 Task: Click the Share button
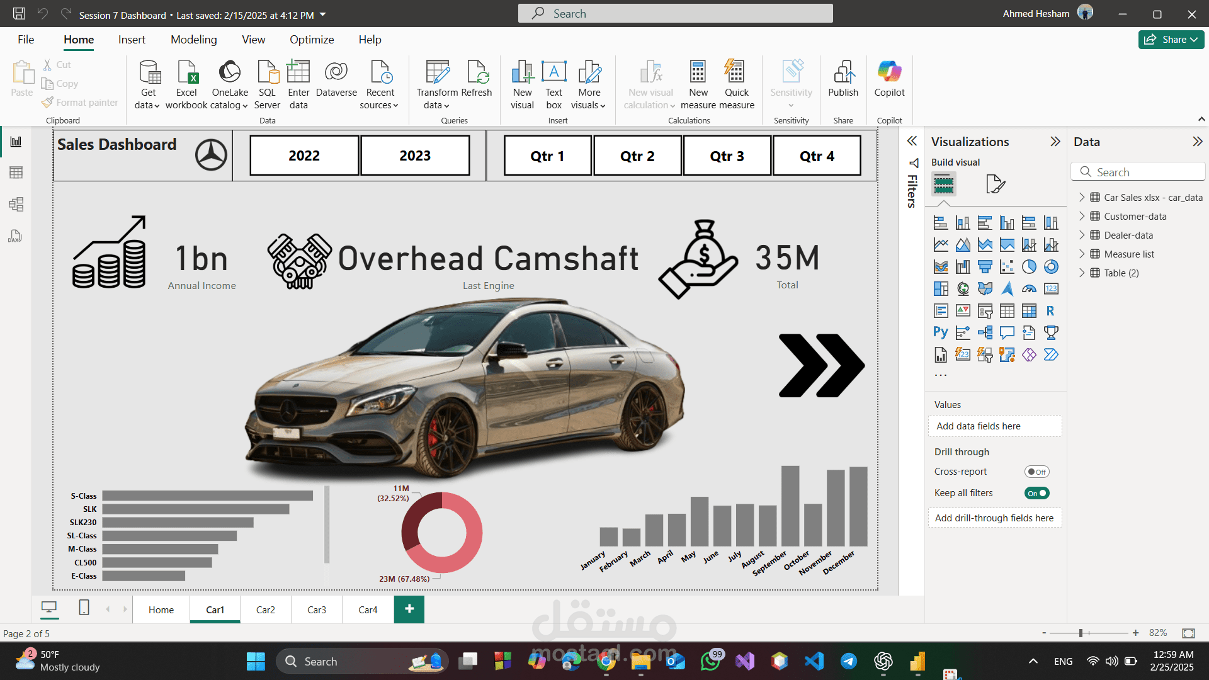[x=1171, y=40]
